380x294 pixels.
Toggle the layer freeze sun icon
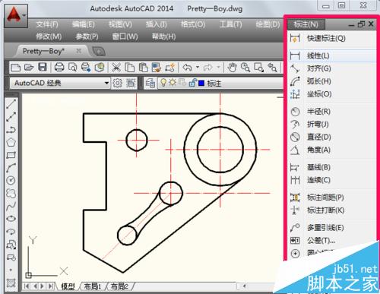click(173, 82)
